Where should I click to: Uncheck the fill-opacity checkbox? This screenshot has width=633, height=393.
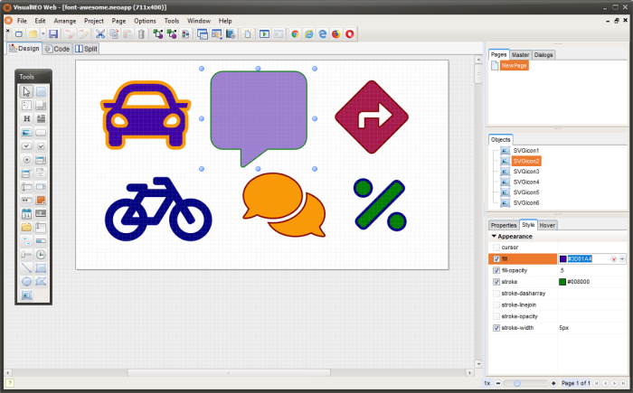point(496,270)
